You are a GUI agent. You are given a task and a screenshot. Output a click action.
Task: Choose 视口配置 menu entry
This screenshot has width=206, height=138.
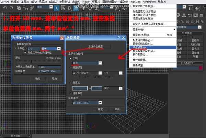[153, 54]
